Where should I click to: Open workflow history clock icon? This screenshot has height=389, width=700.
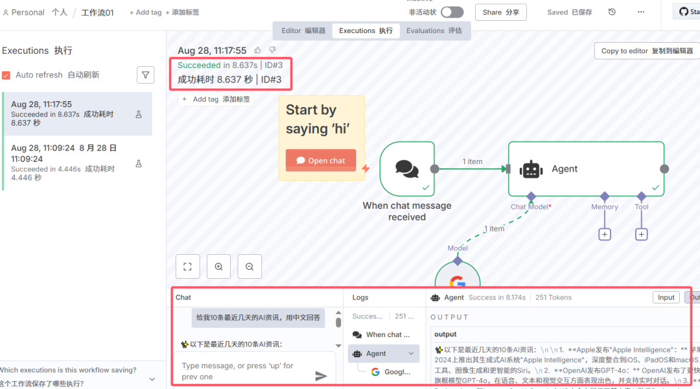point(612,12)
